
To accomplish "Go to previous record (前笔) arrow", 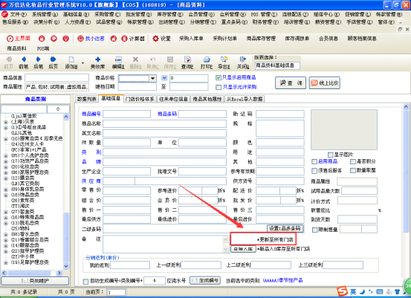I will tap(24, 59).
